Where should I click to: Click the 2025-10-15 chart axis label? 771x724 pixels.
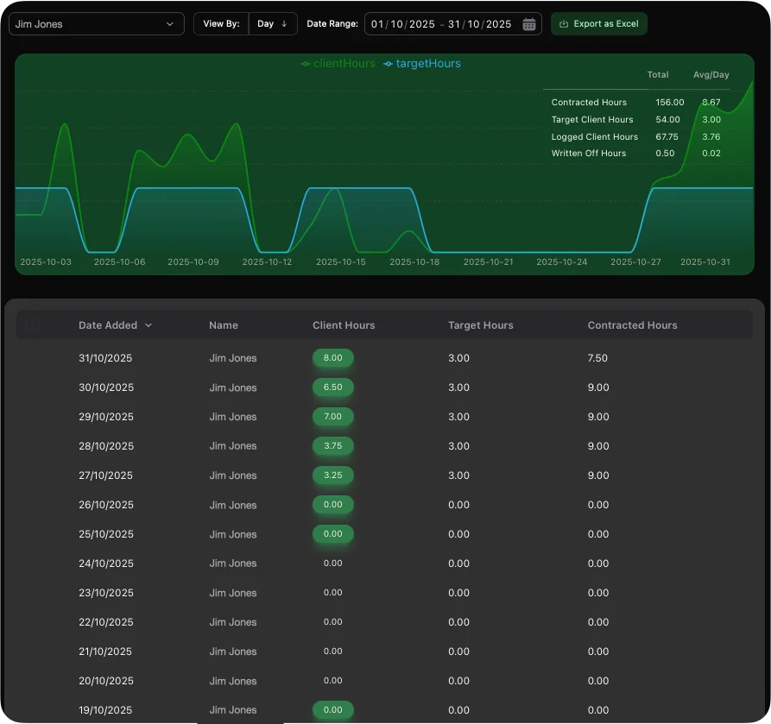click(341, 261)
